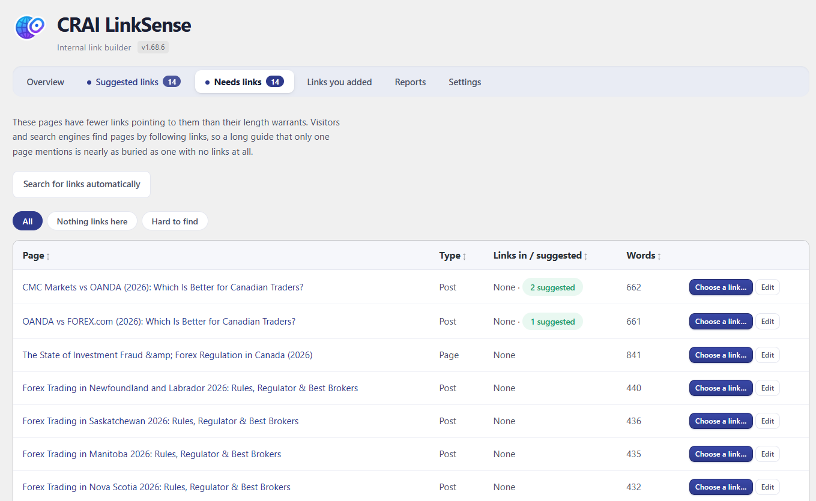Screen dimensions: 816x501
Task: Choose a link for OANDA vs FOREX.com
Action: point(721,322)
